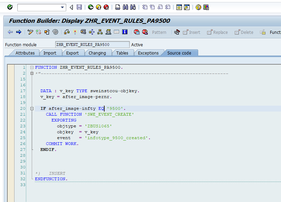The height and width of the screenshot is (202, 281).
Task: Open Customize Local Layout icon
Action: click(206, 7)
